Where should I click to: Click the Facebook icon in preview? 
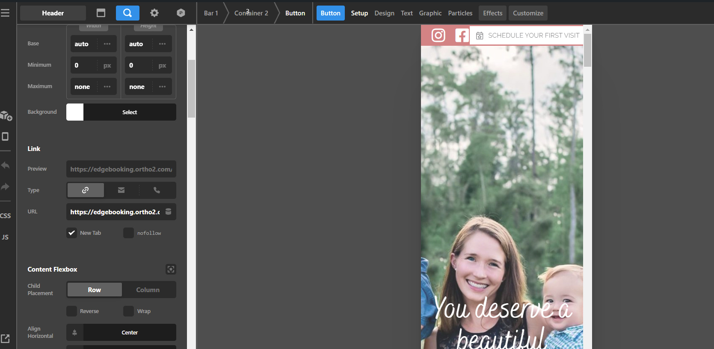coord(461,35)
